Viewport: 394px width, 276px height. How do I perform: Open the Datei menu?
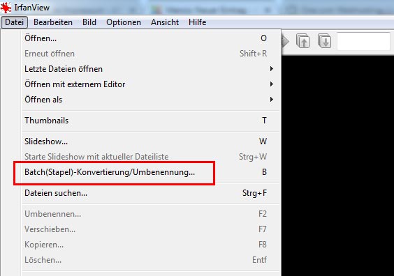[x=14, y=22]
